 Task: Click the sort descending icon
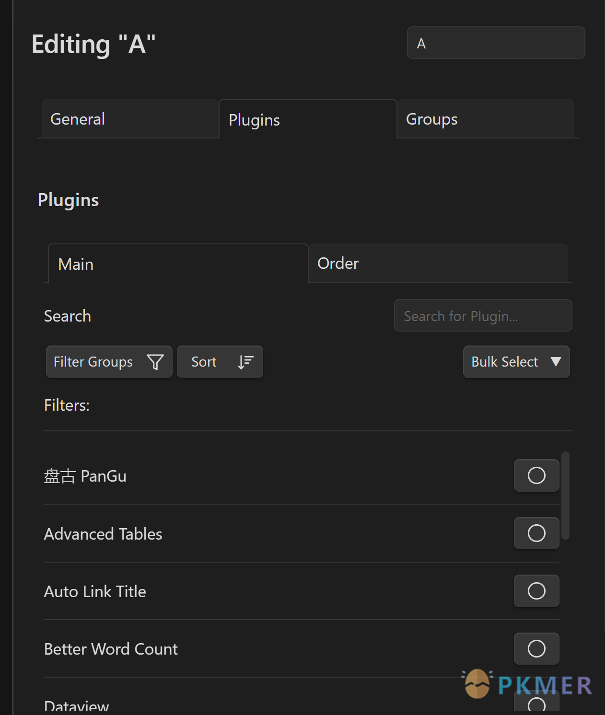point(245,362)
